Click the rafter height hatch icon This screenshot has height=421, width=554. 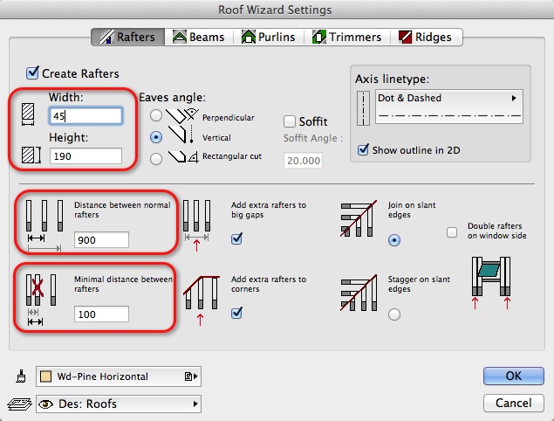click(31, 155)
